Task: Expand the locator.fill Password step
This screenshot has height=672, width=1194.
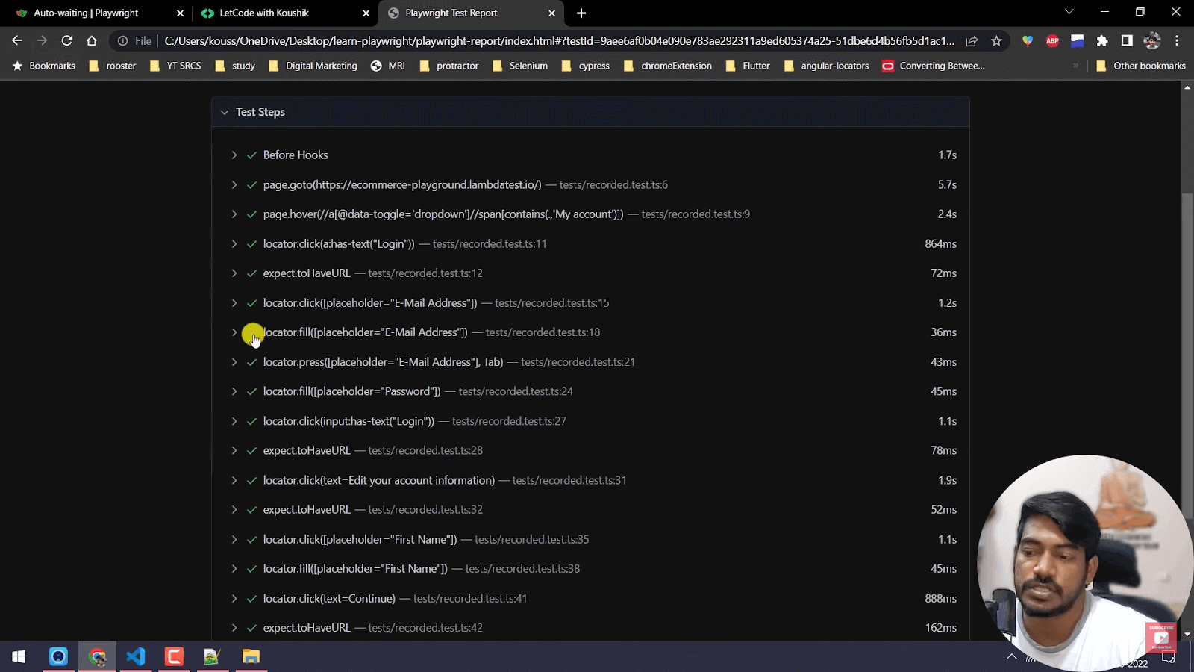Action: [x=234, y=391]
